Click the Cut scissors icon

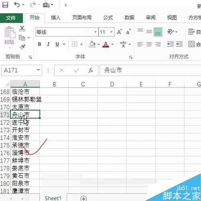[22, 29]
